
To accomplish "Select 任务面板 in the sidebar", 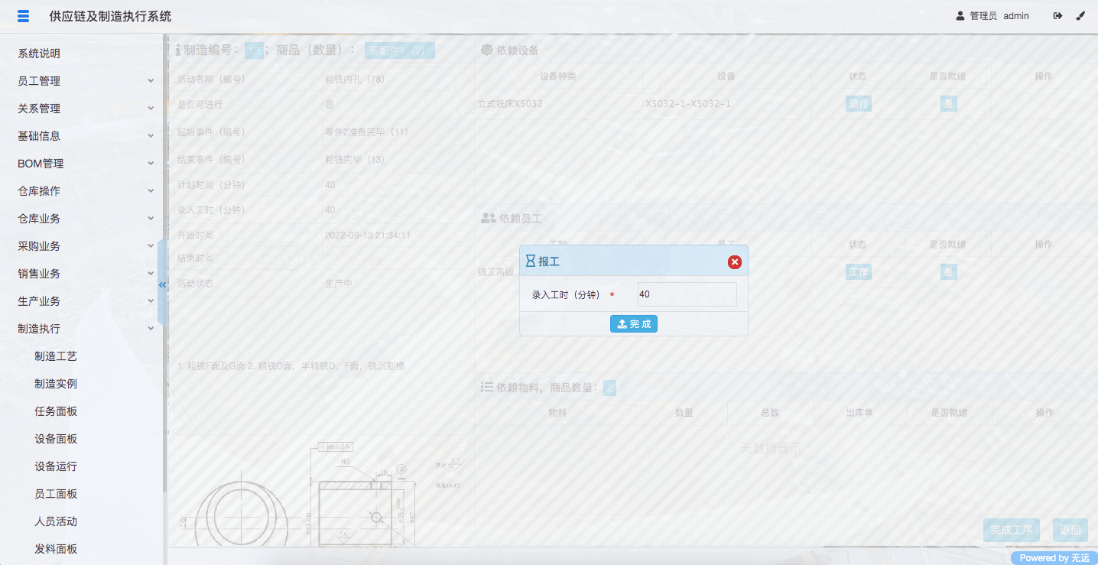I will click(56, 411).
